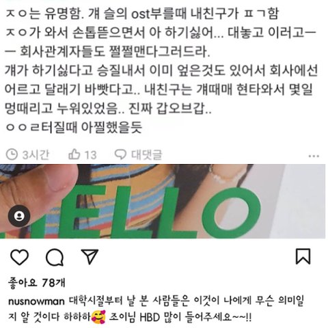328x328 pixels.
Task: Upvote the comment with the thumbs-up icon
Action: point(74,154)
